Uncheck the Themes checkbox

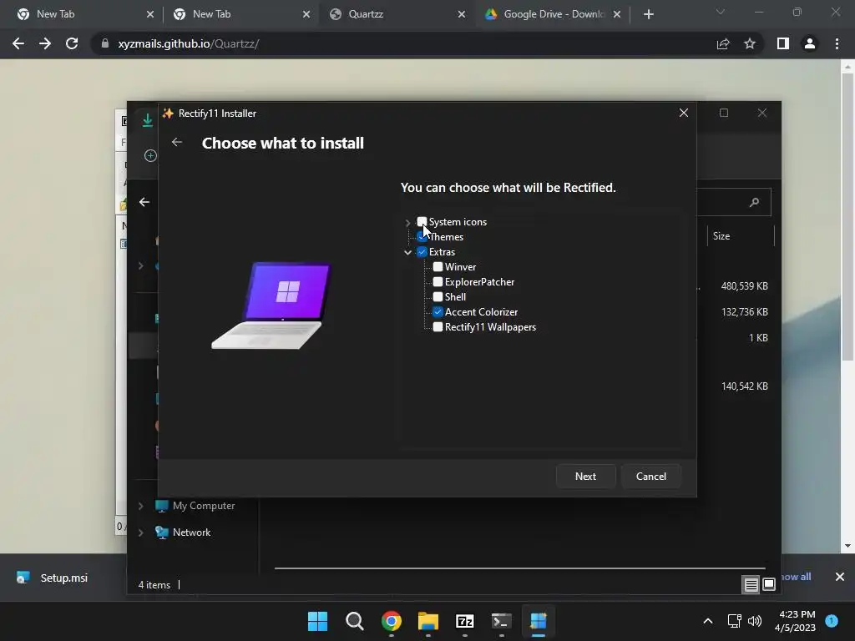(x=422, y=236)
